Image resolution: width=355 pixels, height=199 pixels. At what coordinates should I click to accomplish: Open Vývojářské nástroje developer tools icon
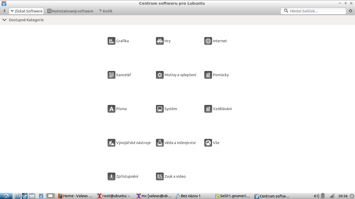(111, 143)
